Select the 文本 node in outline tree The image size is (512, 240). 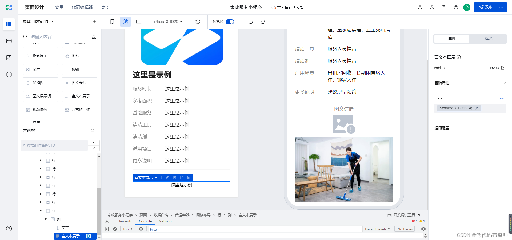pyautogui.click(x=65, y=228)
